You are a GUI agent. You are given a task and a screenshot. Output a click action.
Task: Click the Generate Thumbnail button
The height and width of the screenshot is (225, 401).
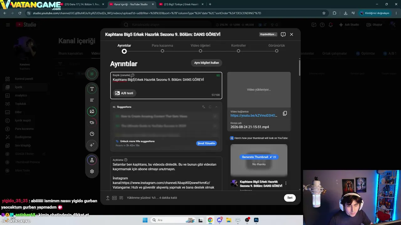[x=259, y=157]
